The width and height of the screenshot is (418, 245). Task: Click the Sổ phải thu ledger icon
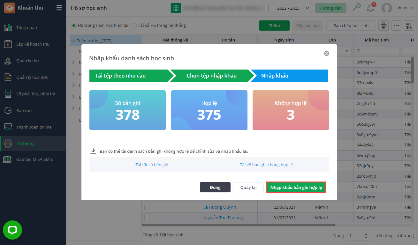tap(8, 94)
